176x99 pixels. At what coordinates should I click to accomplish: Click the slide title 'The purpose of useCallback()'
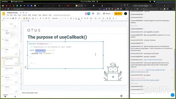pos(57,37)
